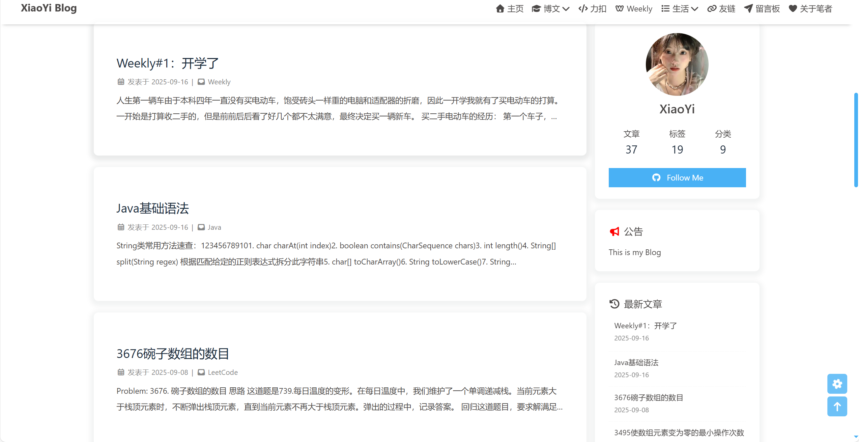
Task: Open recent post 3676碗子数组的数目 in sidebar
Action: [x=648, y=397]
